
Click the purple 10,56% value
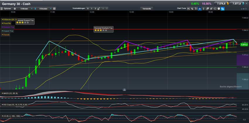click(207, 3)
